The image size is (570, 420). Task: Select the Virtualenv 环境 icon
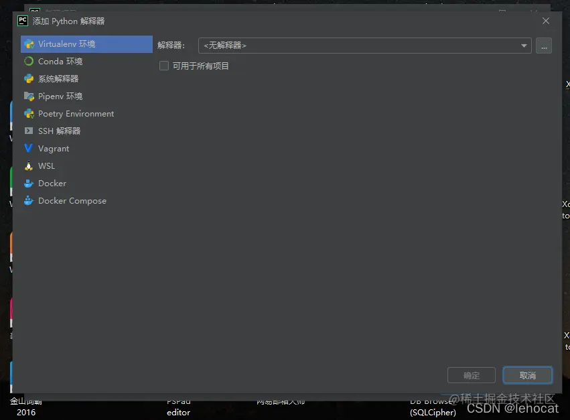(29, 44)
